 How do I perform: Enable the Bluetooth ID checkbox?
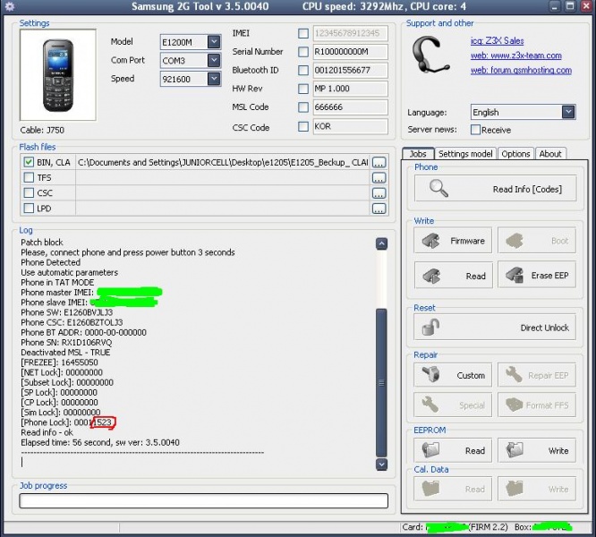click(x=303, y=70)
